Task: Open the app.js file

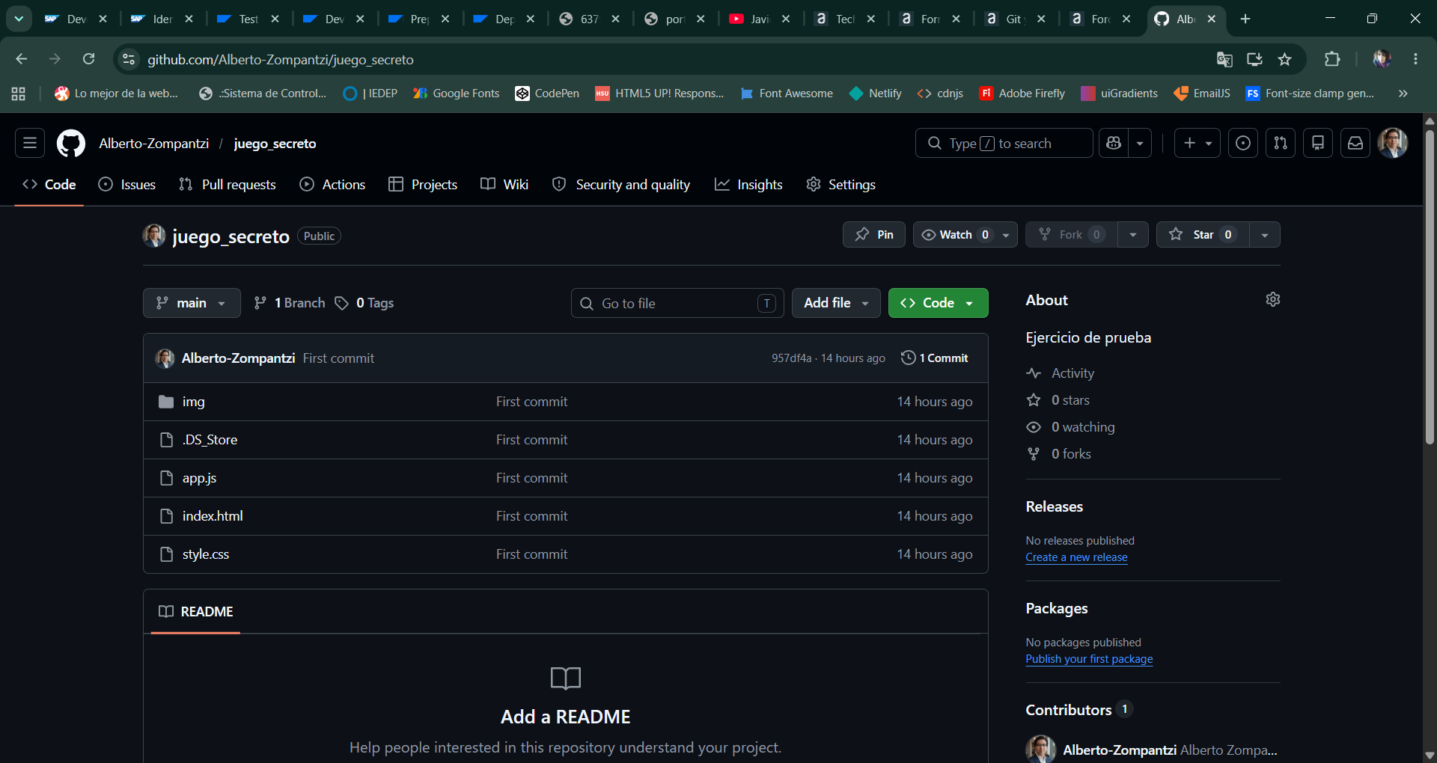Action: pyautogui.click(x=199, y=478)
